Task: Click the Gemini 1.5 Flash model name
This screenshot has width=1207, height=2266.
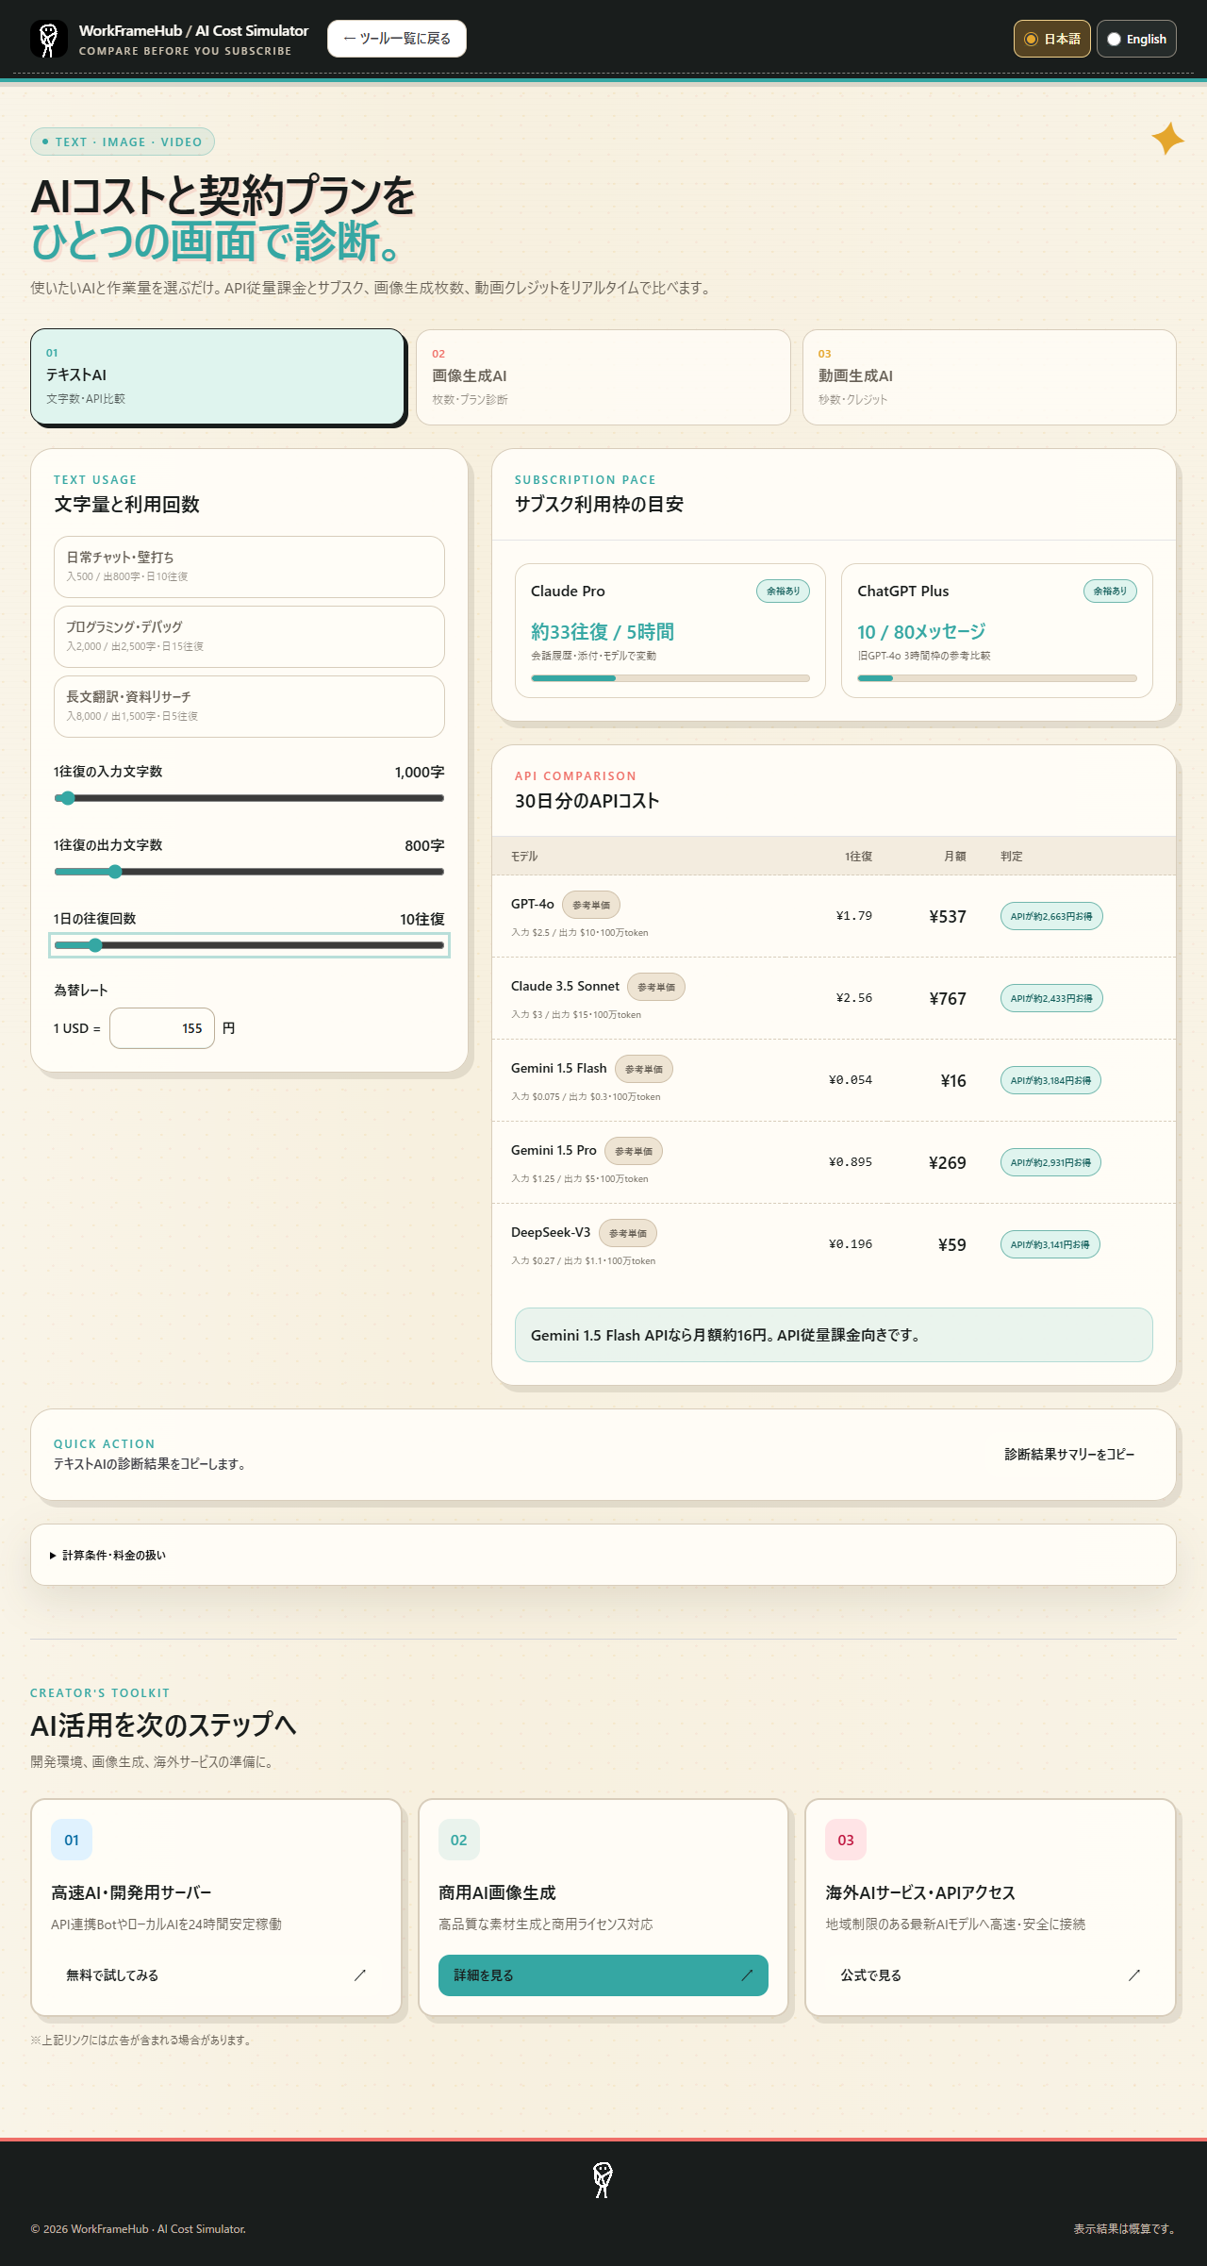Action: pyautogui.click(x=558, y=1068)
